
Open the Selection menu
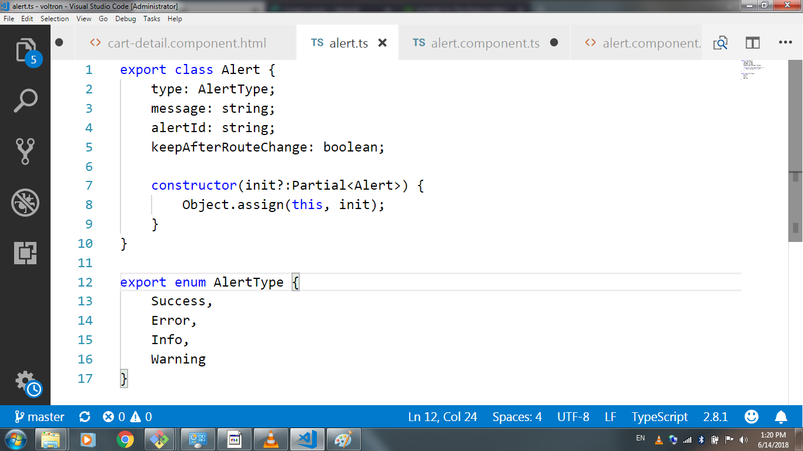click(x=55, y=19)
